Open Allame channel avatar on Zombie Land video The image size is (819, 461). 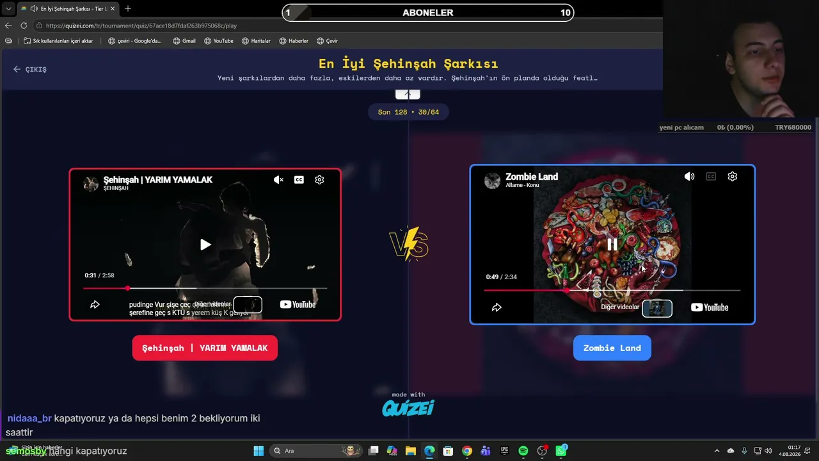(492, 181)
